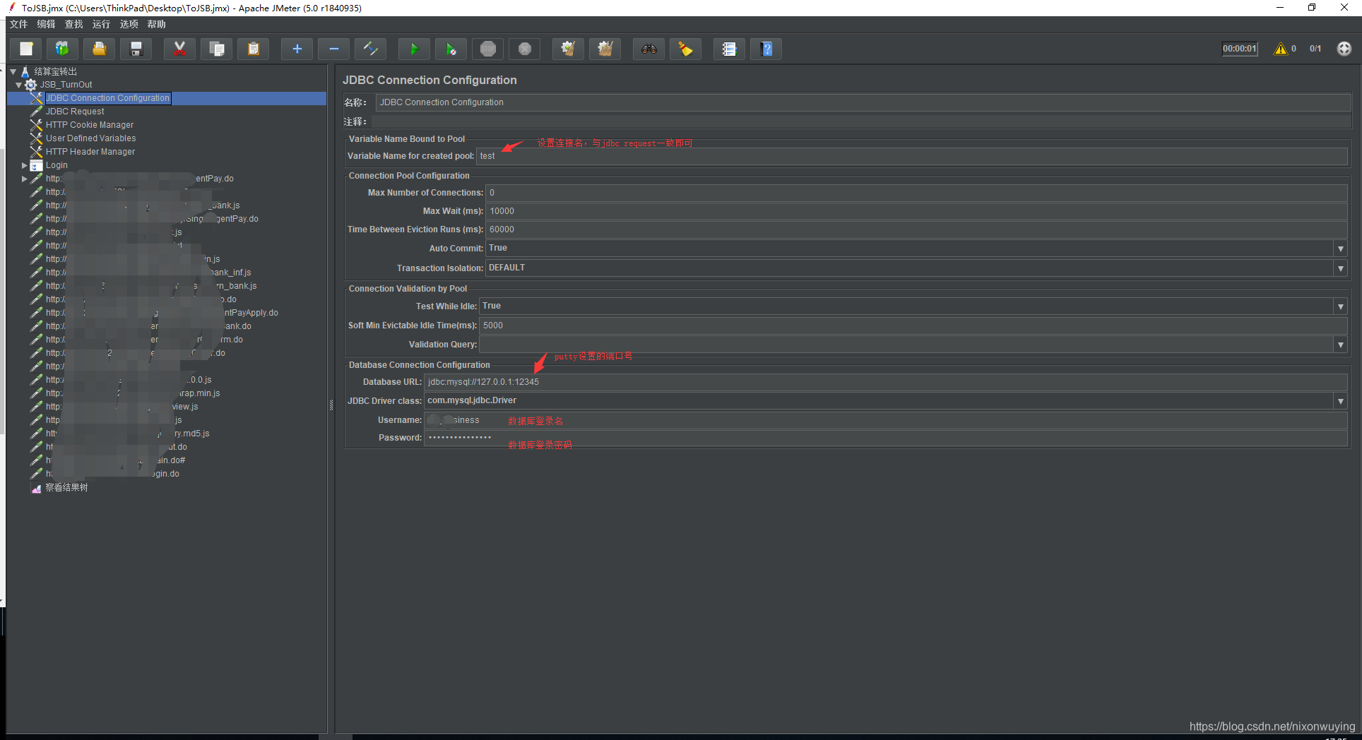Image resolution: width=1362 pixels, height=740 pixels.
Task: Click the Username field
Action: (886, 420)
